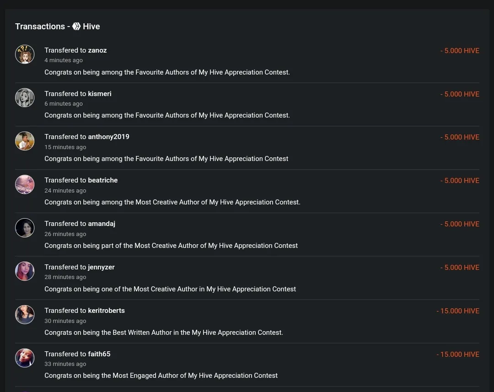Click the memo text on zanoz's transfer
Viewport: 494px width, 392px height.
(167, 72)
